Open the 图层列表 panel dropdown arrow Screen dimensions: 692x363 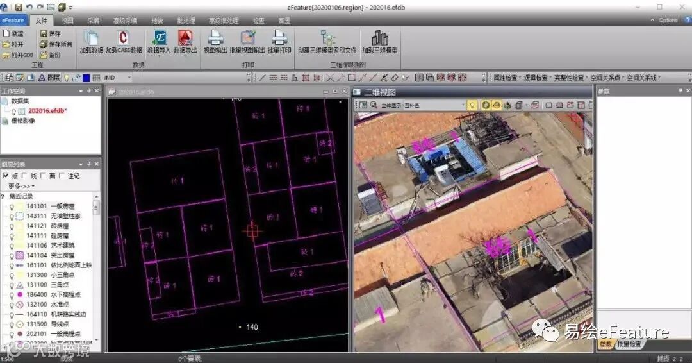click(x=81, y=164)
